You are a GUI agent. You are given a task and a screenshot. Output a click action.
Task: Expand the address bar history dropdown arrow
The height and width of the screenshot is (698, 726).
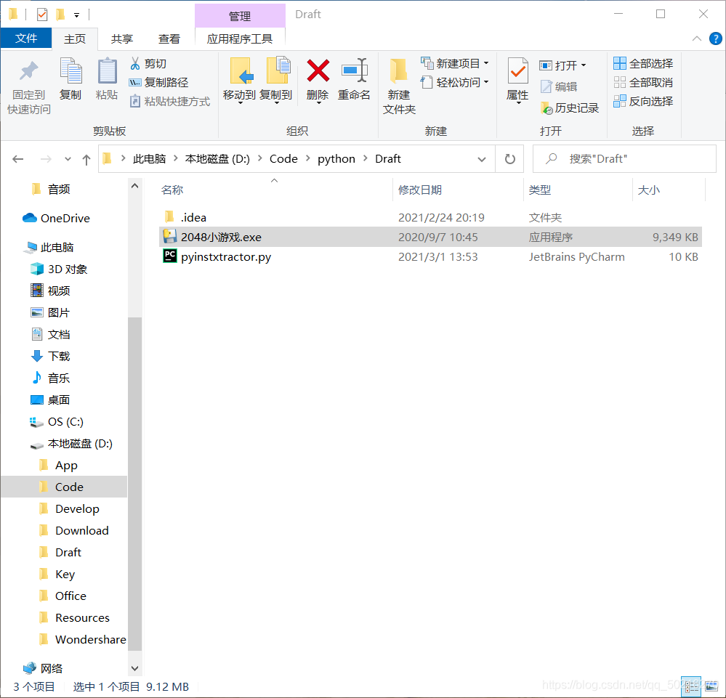(482, 159)
